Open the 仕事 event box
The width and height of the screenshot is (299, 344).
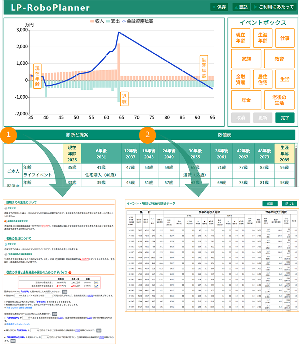(285, 38)
